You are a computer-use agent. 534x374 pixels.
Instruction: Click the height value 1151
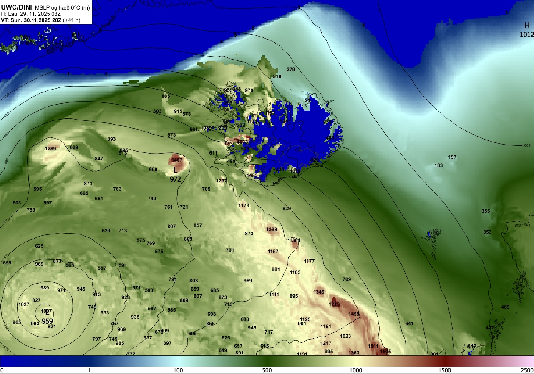click(326, 327)
